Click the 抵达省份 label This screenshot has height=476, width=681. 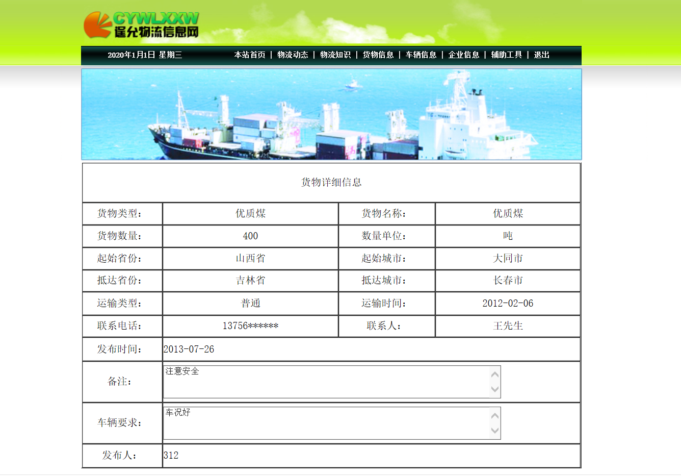pyautogui.click(x=120, y=280)
